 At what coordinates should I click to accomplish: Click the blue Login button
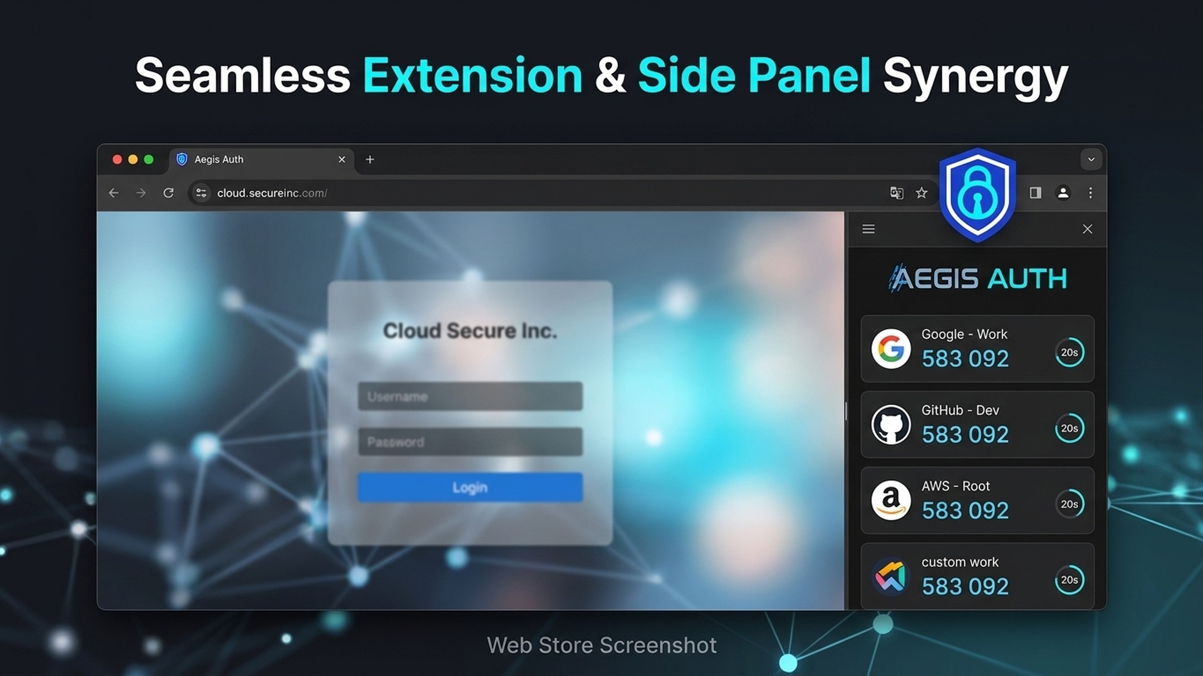(x=470, y=487)
